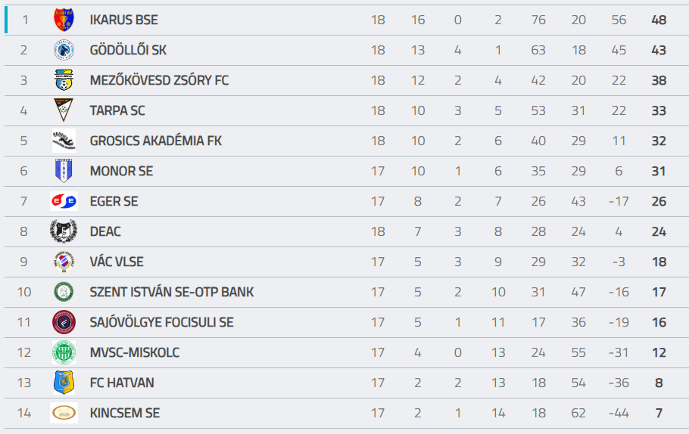
Task: Click the Ikarus BSE club crest
Action: (64, 20)
